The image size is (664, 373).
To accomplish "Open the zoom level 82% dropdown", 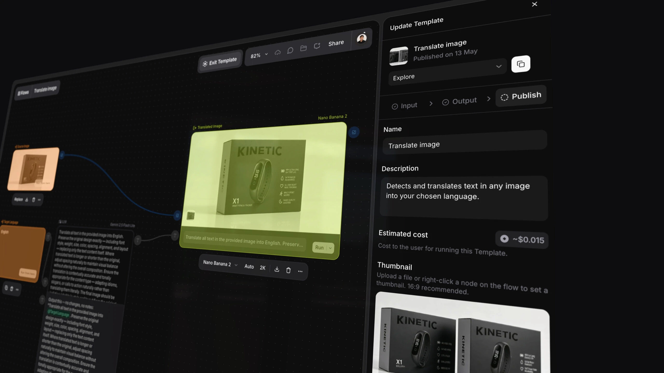I will (259, 55).
